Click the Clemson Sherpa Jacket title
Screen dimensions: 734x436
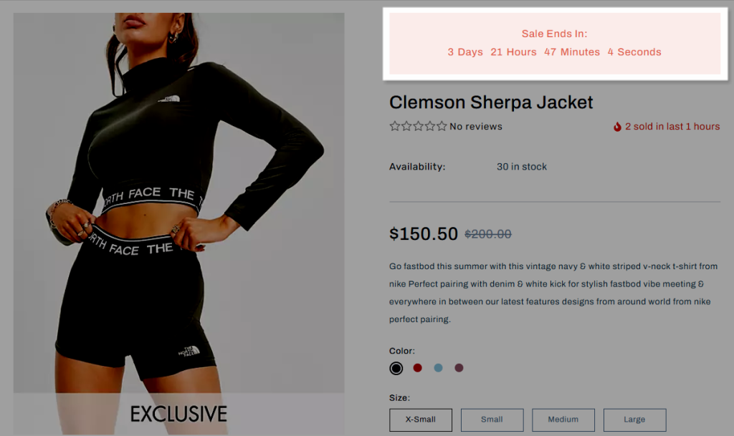coord(491,102)
